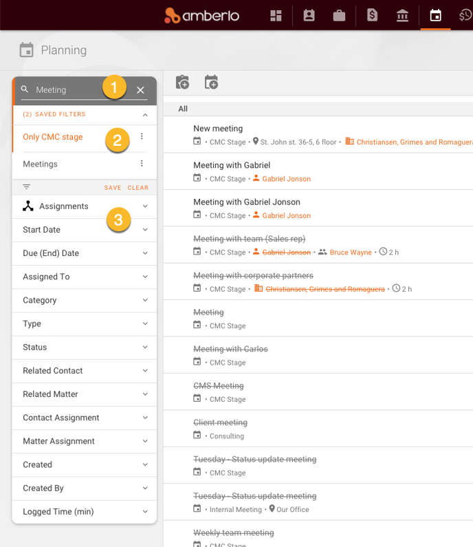This screenshot has width=473, height=547.
Task: Click the All group header
Action: (183, 109)
